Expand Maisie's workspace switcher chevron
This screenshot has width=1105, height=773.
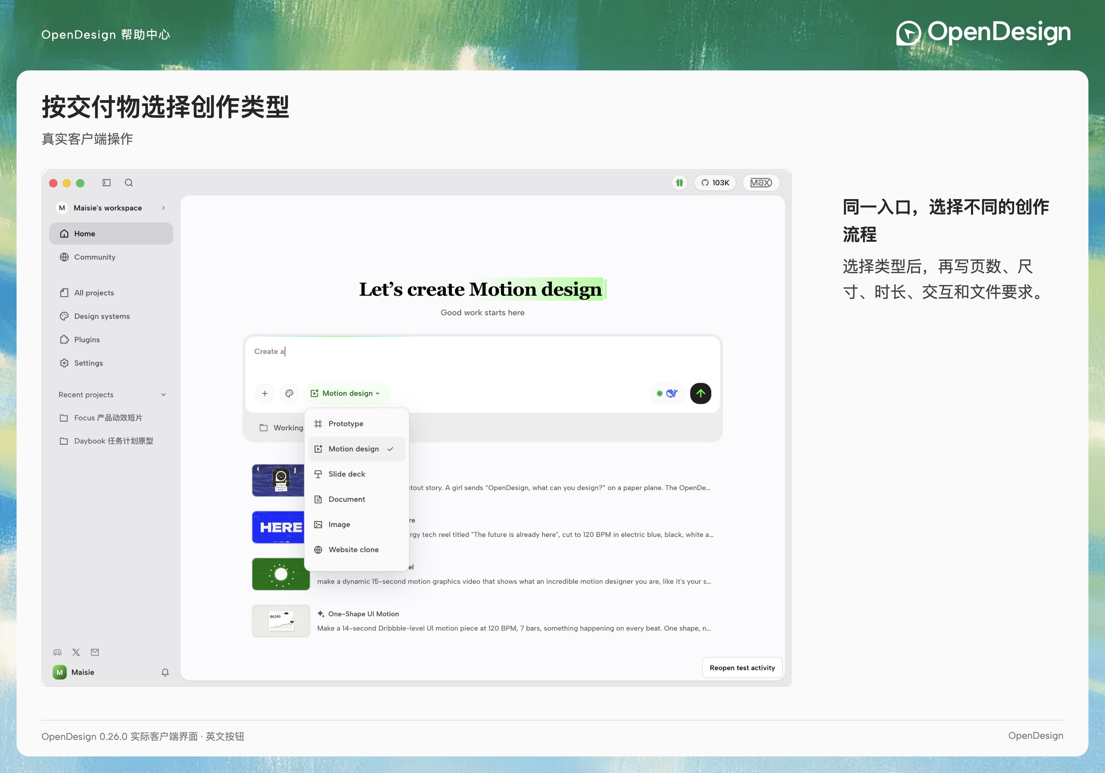(x=164, y=208)
